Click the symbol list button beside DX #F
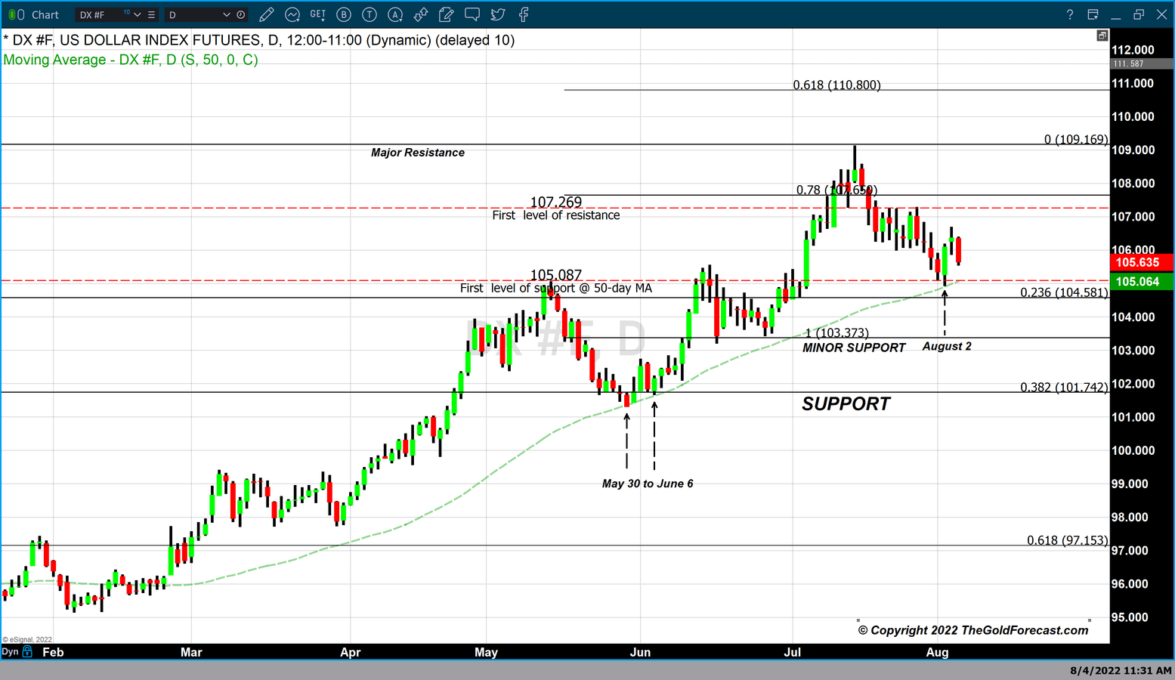The width and height of the screenshot is (1175, 680). click(x=152, y=14)
